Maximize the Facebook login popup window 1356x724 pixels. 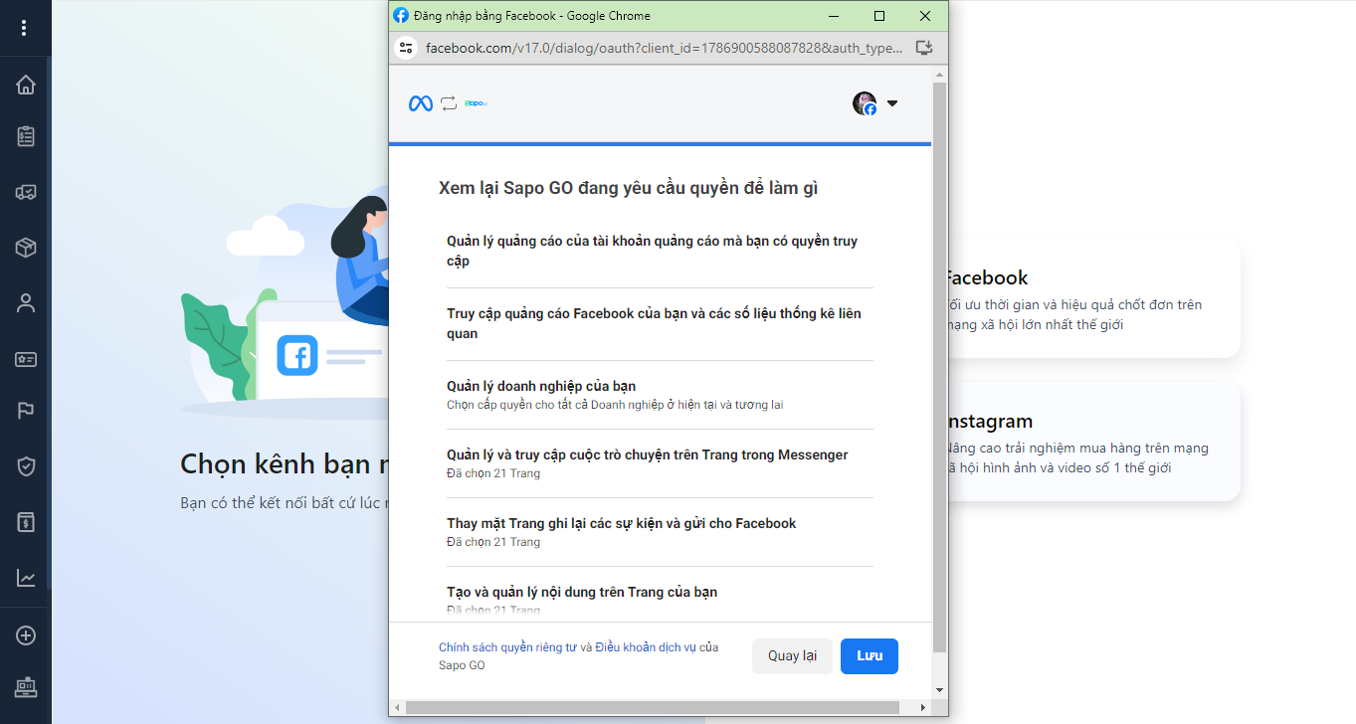click(x=879, y=16)
